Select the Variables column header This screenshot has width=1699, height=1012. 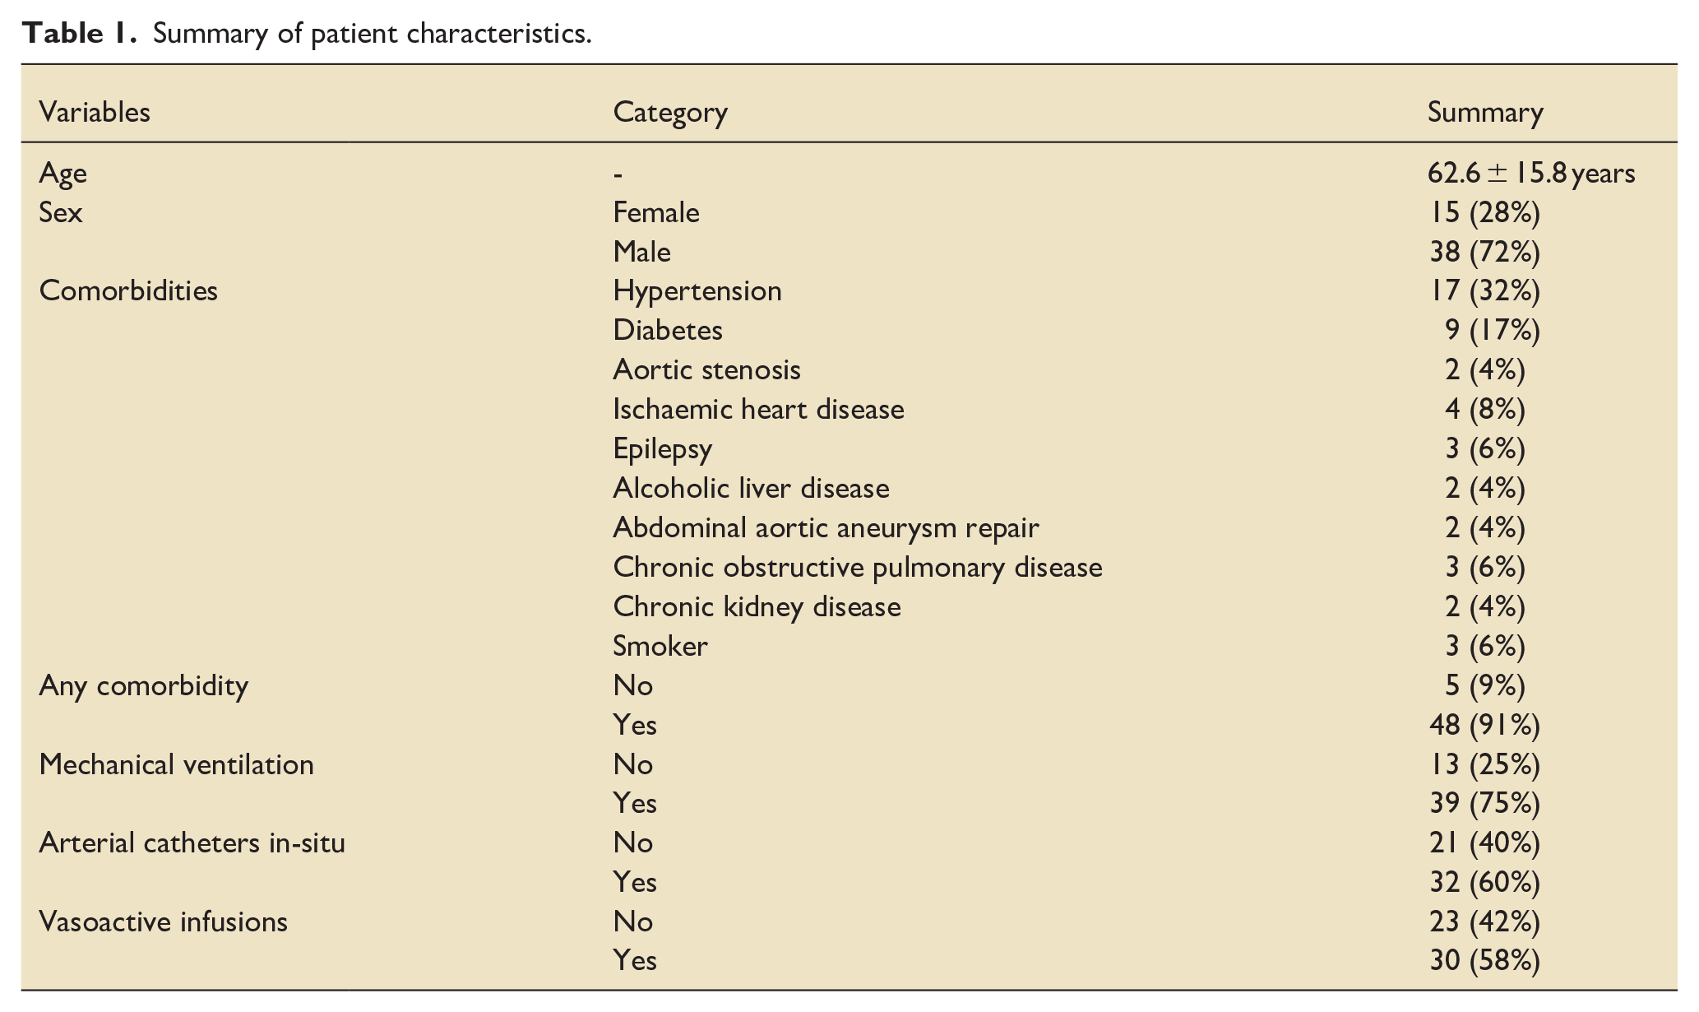95,112
